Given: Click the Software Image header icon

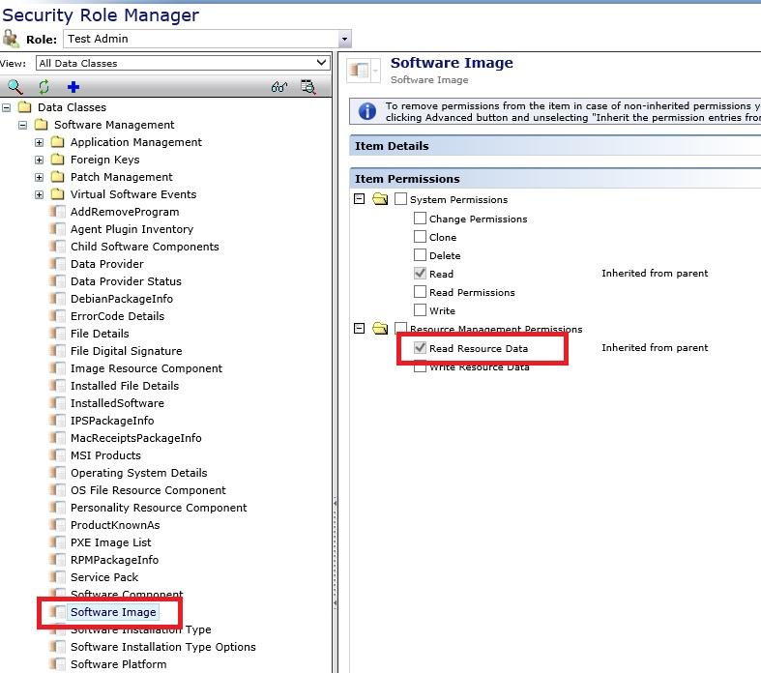Looking at the screenshot, I should pyautogui.click(x=361, y=70).
